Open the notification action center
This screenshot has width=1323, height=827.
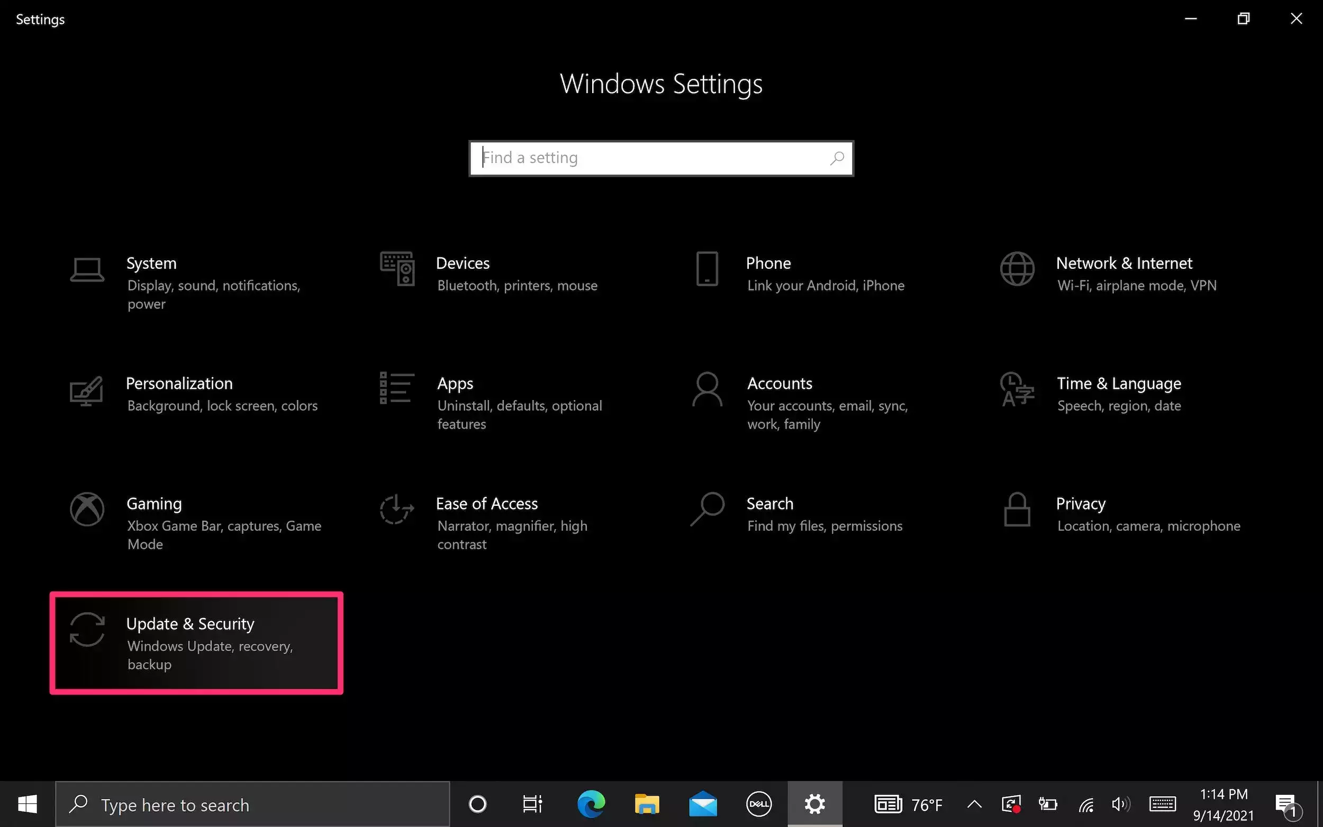[1286, 804]
